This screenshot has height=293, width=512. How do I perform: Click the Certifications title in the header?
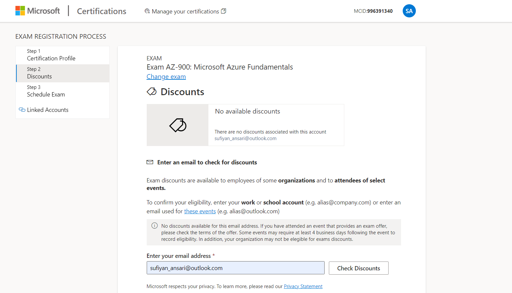pyautogui.click(x=101, y=11)
